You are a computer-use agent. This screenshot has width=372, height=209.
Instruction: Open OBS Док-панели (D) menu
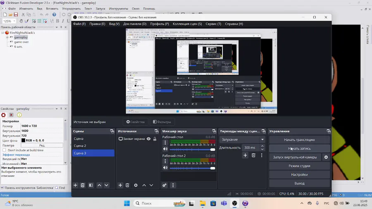[x=135, y=24]
